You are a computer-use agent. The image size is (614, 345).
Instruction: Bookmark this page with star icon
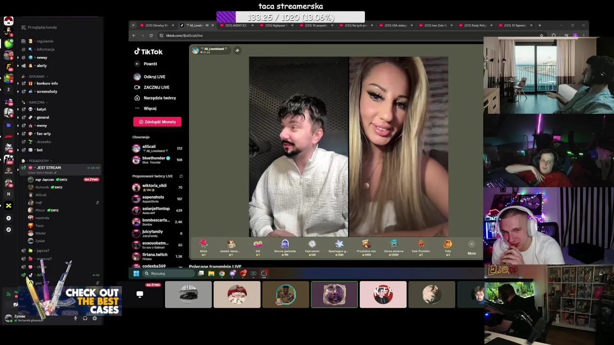pyautogui.click(x=542, y=35)
